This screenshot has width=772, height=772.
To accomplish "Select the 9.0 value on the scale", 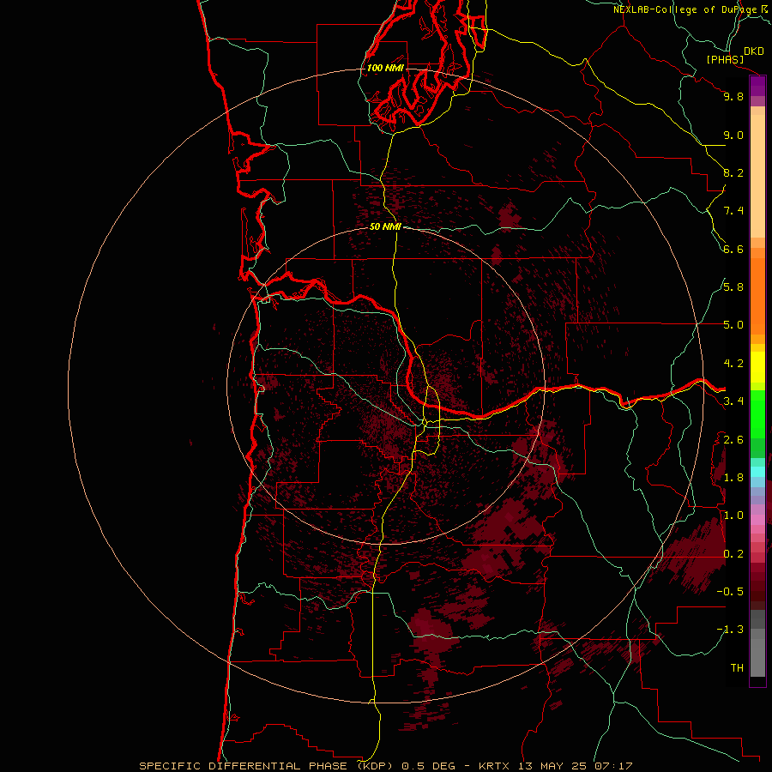I will [733, 135].
